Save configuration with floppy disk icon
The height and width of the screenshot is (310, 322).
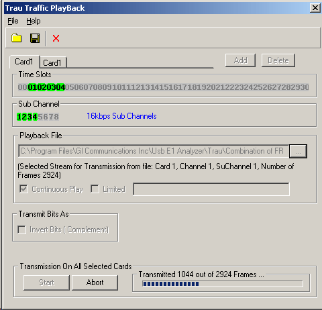[35, 38]
